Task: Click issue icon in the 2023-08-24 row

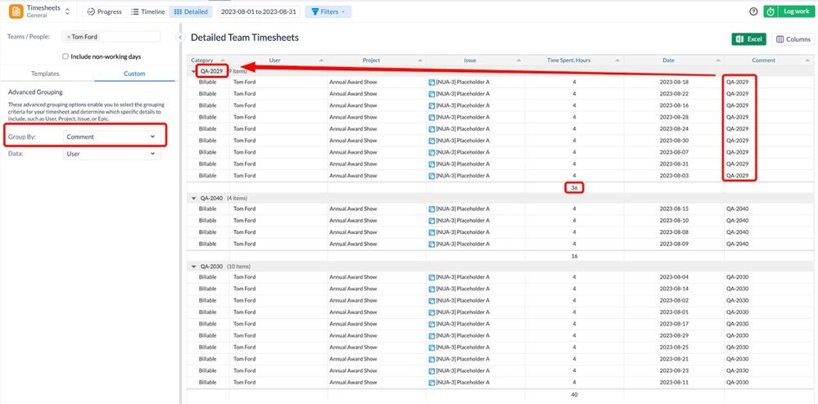Action: tap(432, 128)
